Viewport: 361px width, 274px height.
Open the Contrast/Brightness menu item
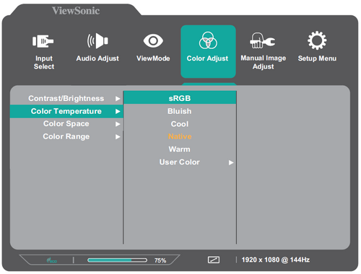[66, 98]
